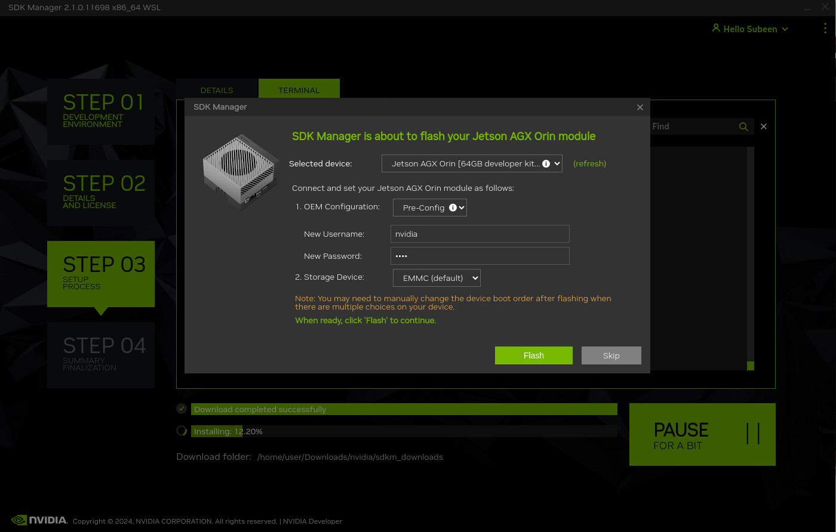The height and width of the screenshot is (532, 836).
Task: Select STEP 04 Summary Finalization
Action: (x=101, y=355)
